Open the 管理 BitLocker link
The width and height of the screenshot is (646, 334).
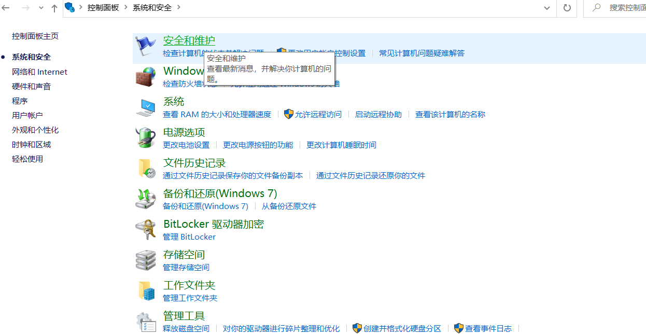189,237
